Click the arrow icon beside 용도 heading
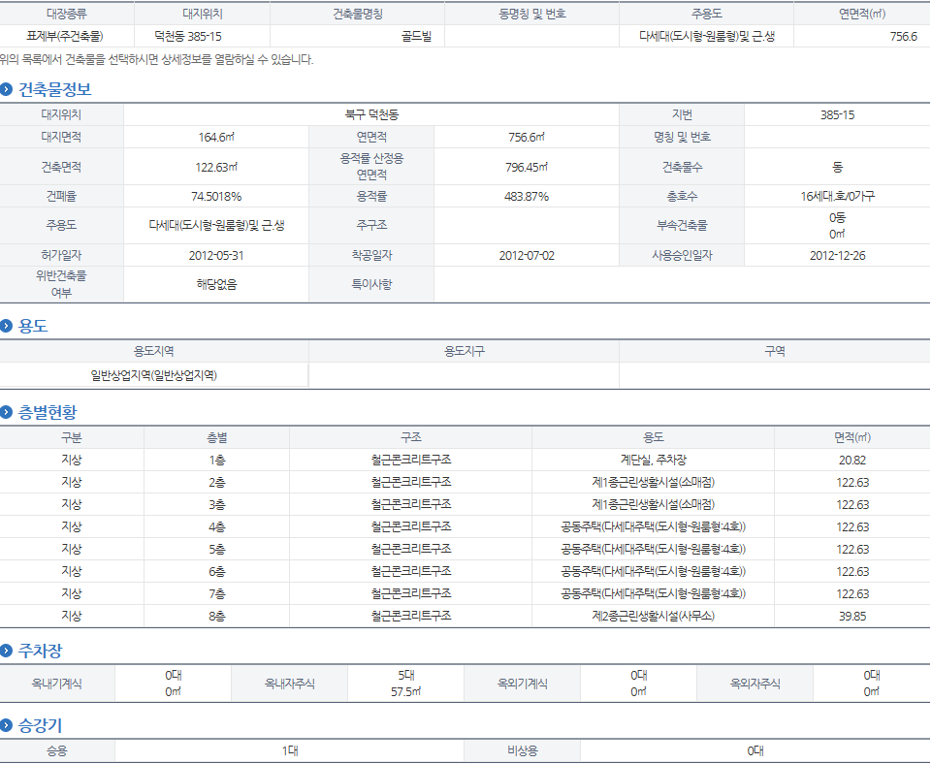Screen dimensions: 932x764 6,326
